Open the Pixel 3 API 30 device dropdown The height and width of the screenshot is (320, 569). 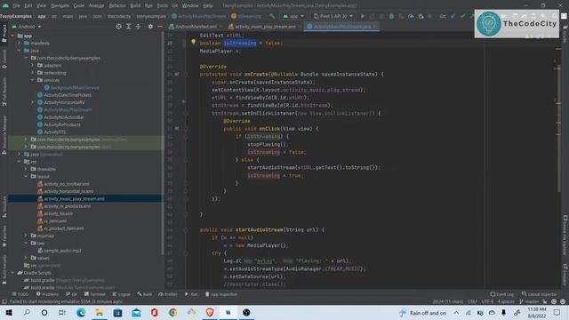coord(333,16)
